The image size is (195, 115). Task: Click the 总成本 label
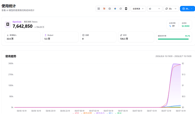(x=184, y=23)
